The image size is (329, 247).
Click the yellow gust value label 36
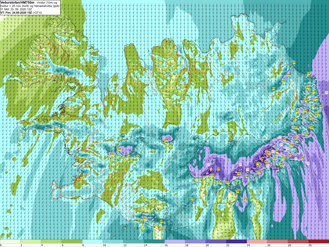(285, 139)
